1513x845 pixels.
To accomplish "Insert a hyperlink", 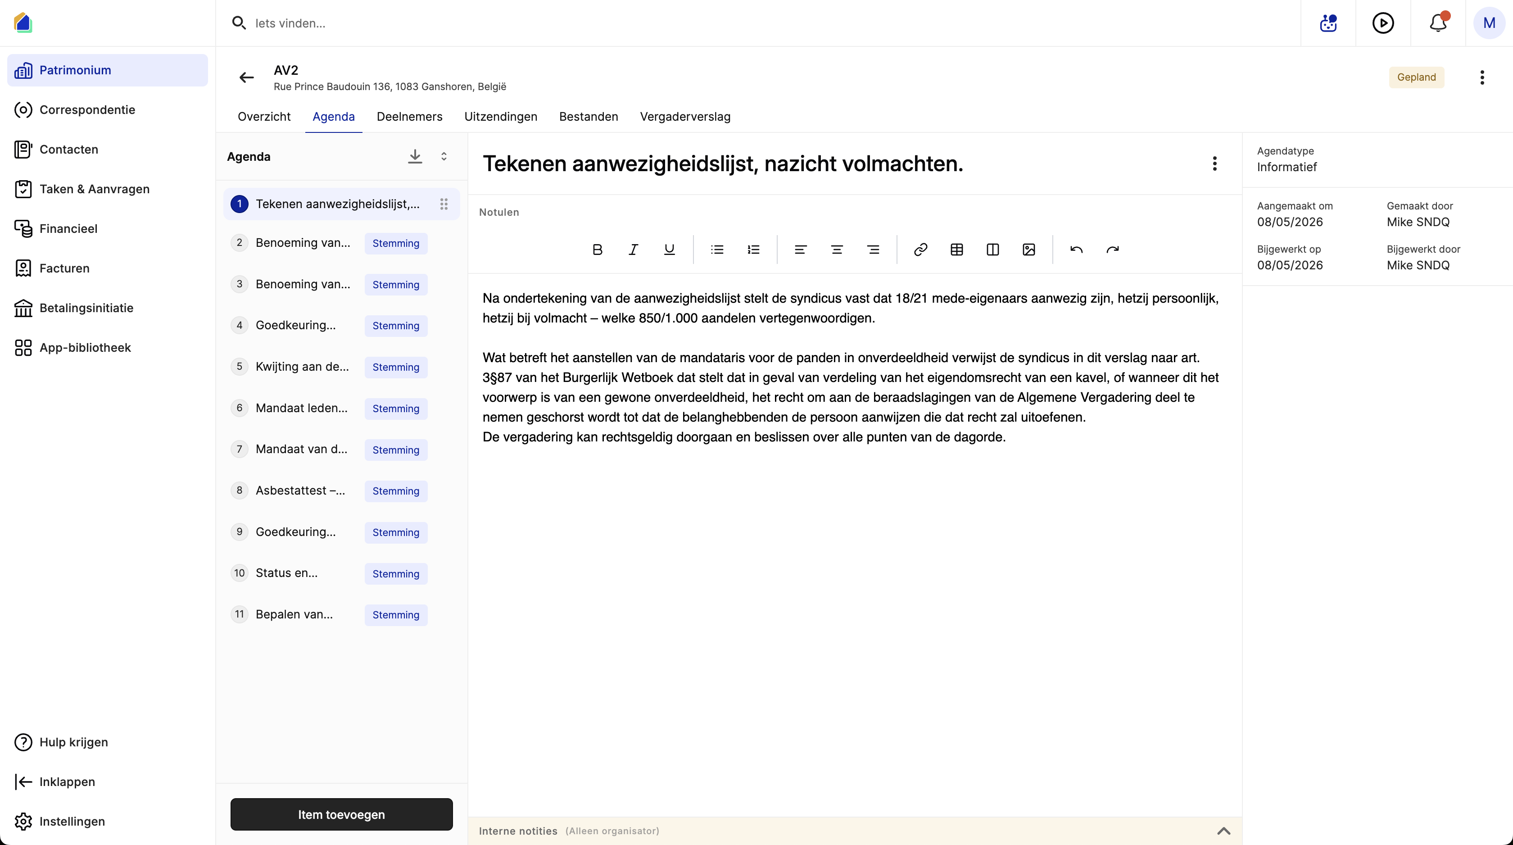I will 920,250.
